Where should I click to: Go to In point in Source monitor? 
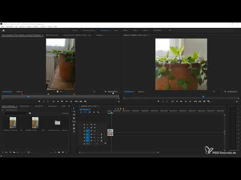coord(54,101)
